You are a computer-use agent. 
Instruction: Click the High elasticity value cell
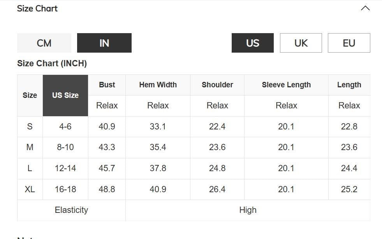[248, 210]
